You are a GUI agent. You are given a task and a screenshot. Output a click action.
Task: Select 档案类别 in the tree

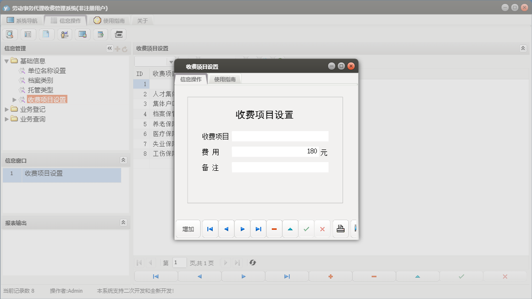coord(40,80)
